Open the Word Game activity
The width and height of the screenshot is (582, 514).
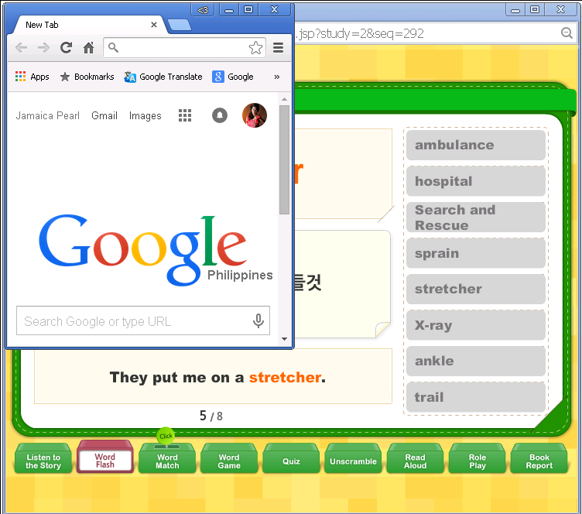(229, 459)
